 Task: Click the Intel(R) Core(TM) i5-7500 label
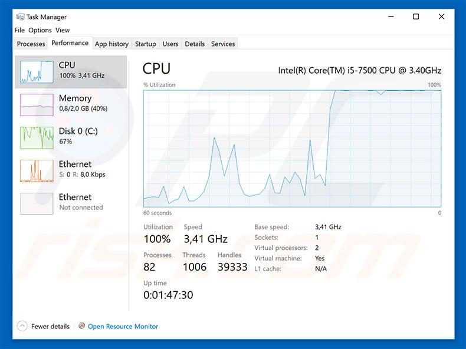360,70
